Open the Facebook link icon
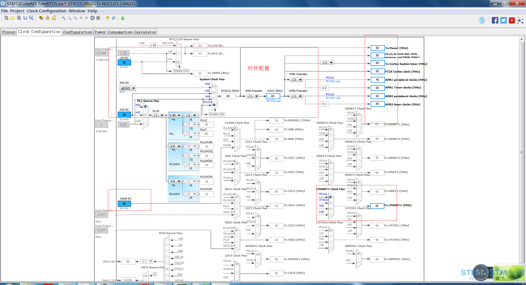 coord(495,20)
